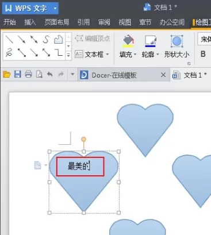Click the 形状大小 button label
Viewport: 211px width, 235px height.
(177, 55)
